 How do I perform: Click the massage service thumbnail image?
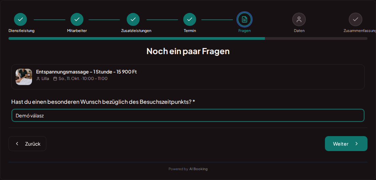[x=24, y=77]
